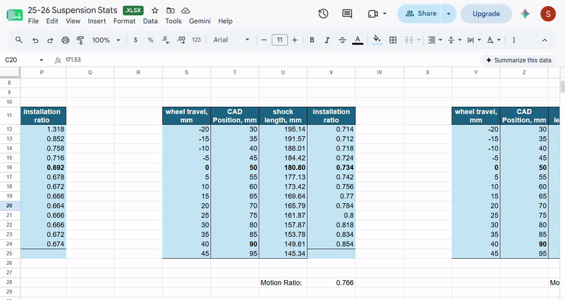Decrease decimal places icon
Screen dimensions: 565x300
[166, 40]
